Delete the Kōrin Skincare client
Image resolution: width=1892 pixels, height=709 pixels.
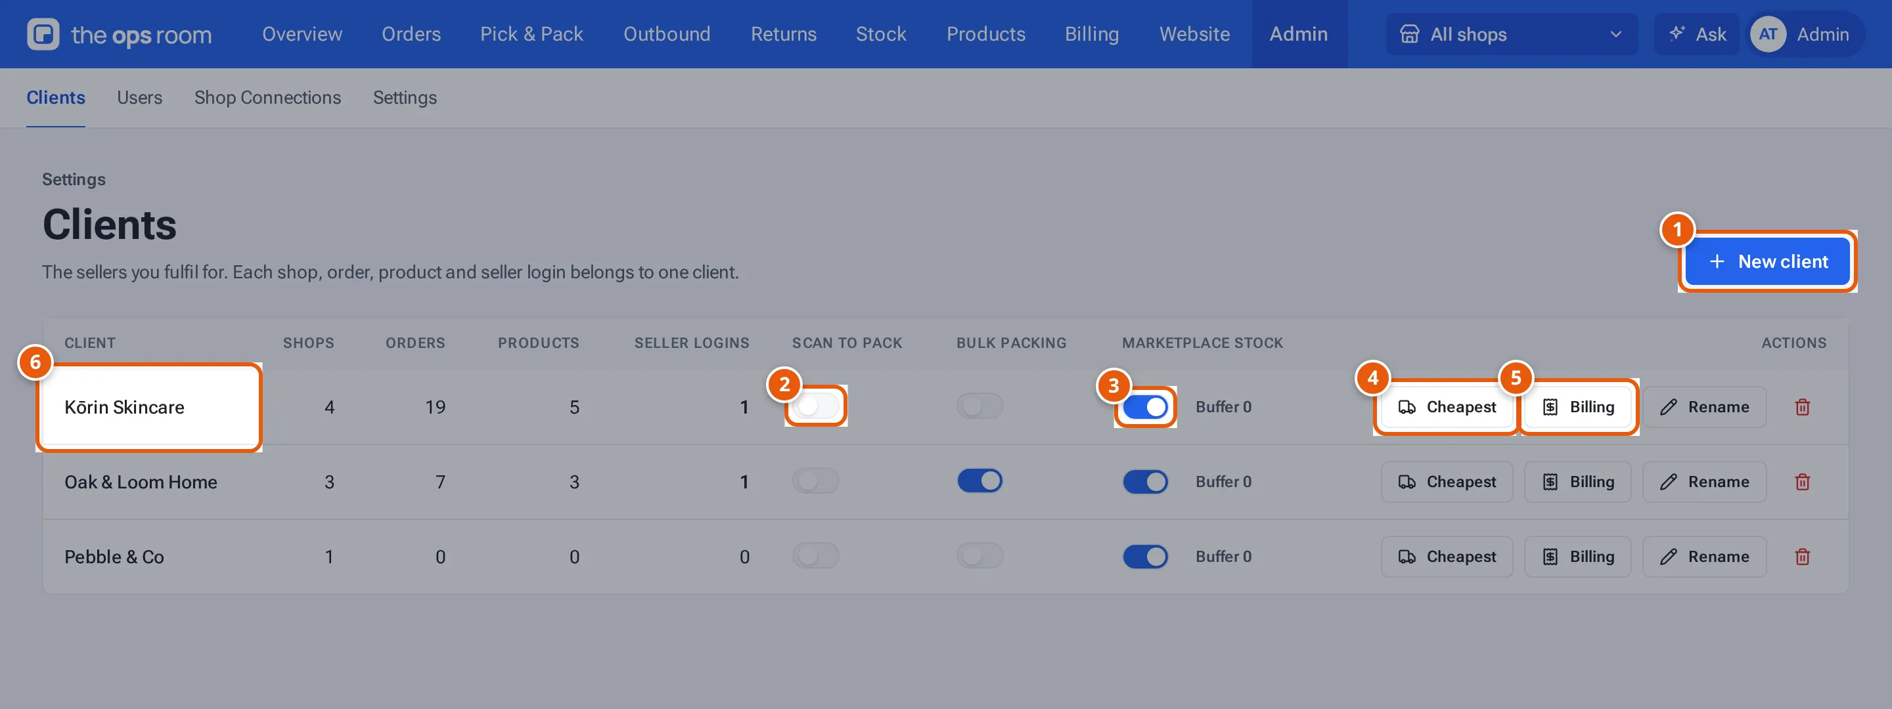pyautogui.click(x=1801, y=406)
